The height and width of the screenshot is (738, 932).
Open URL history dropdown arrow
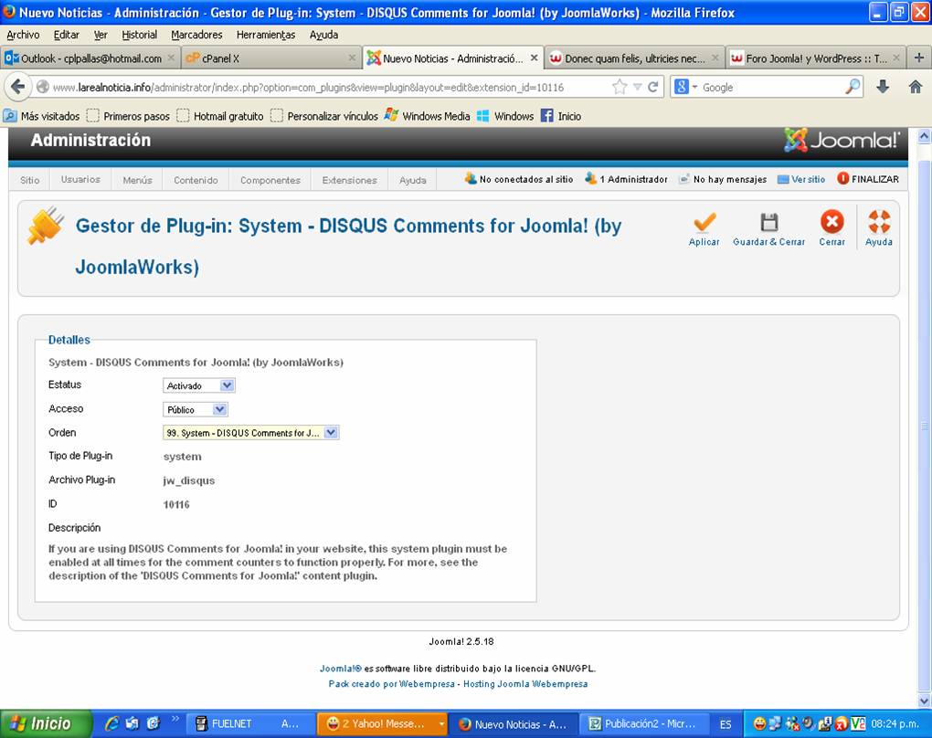[x=637, y=88]
